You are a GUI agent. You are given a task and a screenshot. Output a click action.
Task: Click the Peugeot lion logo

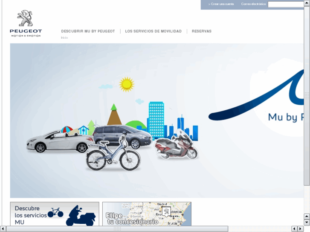point(26,23)
